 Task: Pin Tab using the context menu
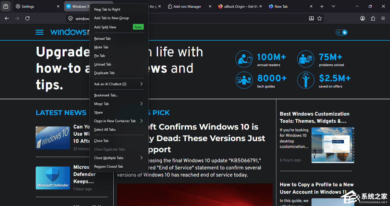[x=119, y=56]
